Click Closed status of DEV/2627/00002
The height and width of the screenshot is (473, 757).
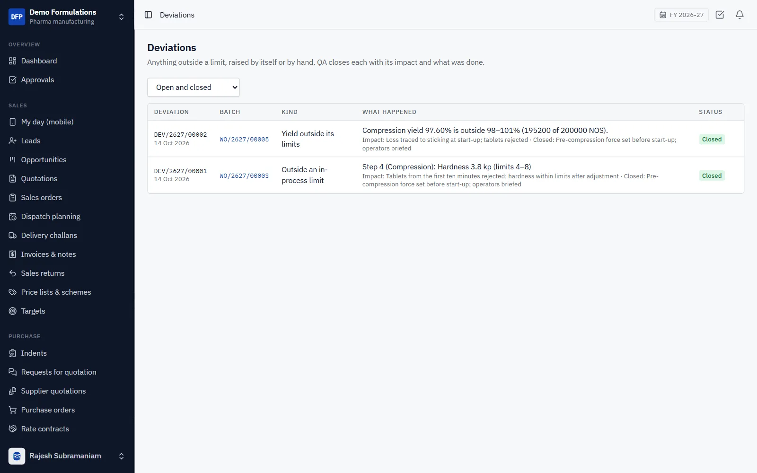pyautogui.click(x=712, y=140)
